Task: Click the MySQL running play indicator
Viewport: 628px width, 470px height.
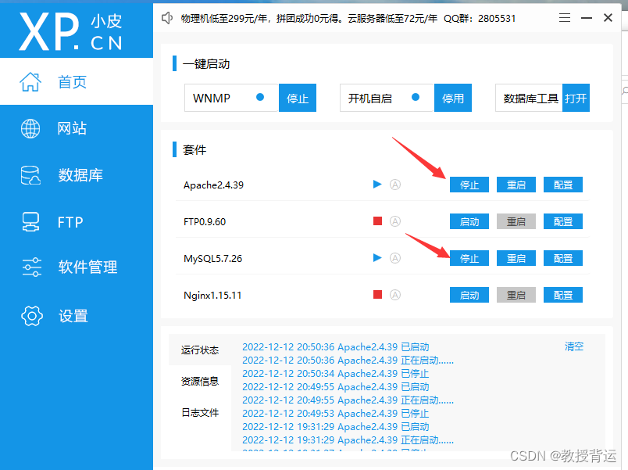Action: coord(377,257)
